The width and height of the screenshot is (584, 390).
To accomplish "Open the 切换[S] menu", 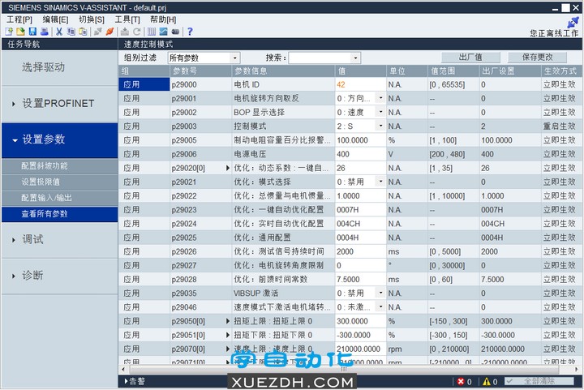I will coord(91,19).
